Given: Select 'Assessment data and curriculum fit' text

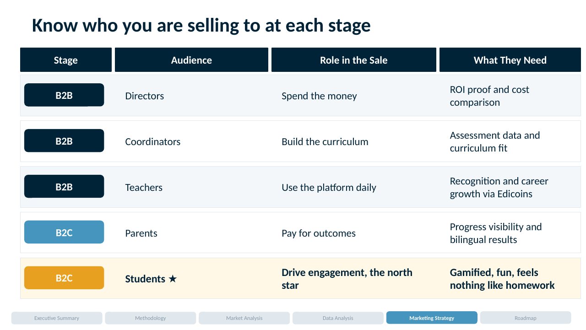Looking at the screenshot, I should (495, 141).
